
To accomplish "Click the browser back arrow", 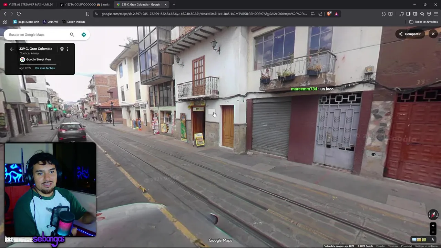I will coord(5,14).
